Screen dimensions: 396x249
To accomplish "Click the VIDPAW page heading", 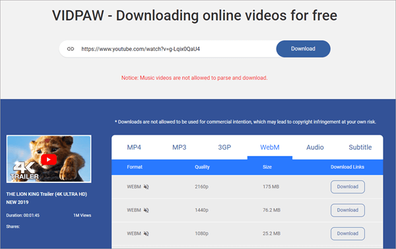I will pos(195,15).
